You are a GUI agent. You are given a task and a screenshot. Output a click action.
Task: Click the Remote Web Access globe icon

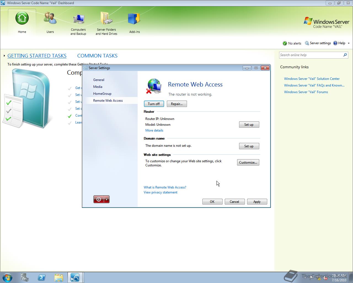(x=154, y=87)
